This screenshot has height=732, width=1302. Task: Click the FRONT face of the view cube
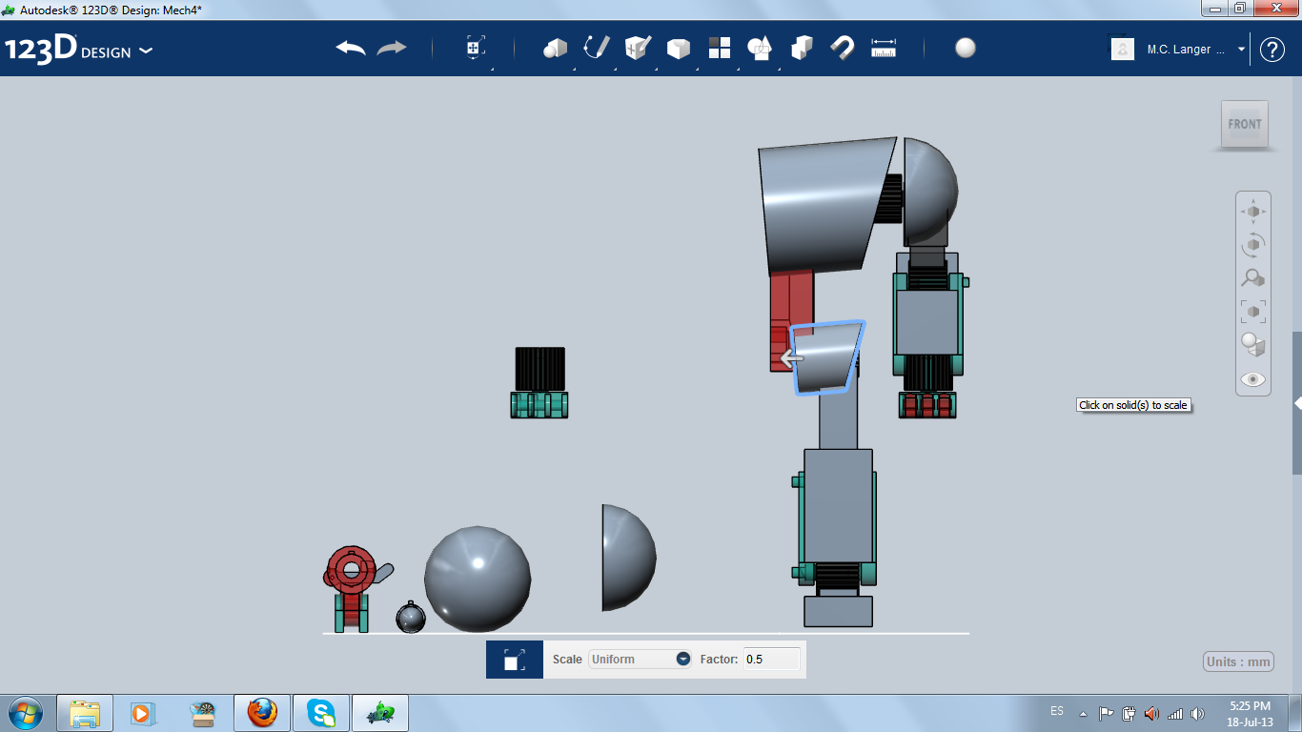[1245, 124]
